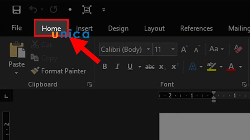Apply the red font color swatch
This screenshot has height=140, width=250.
(231, 67)
